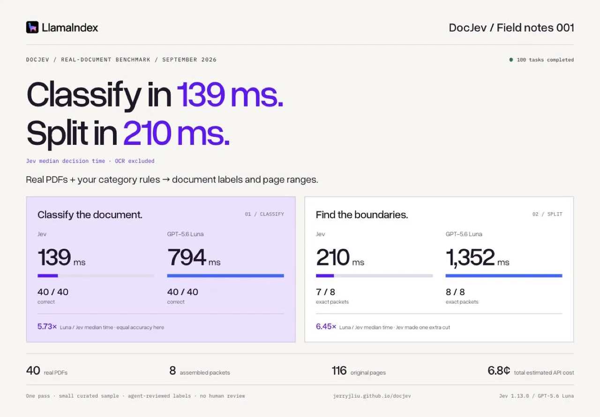
Task: Click the large '139 ms' value in the Classify card
Action: [x=61, y=258]
